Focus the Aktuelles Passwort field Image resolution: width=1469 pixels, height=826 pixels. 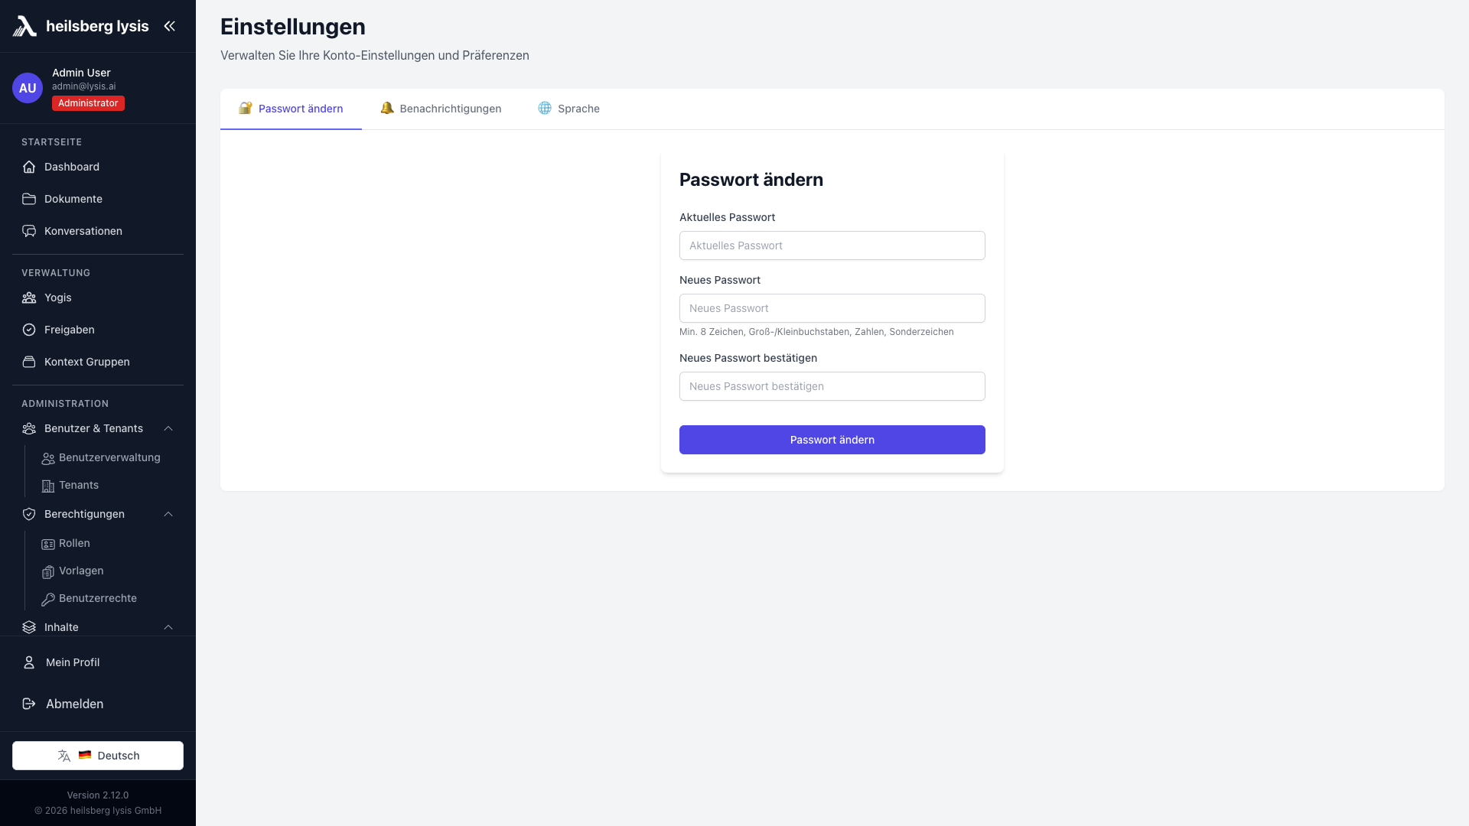pos(832,246)
